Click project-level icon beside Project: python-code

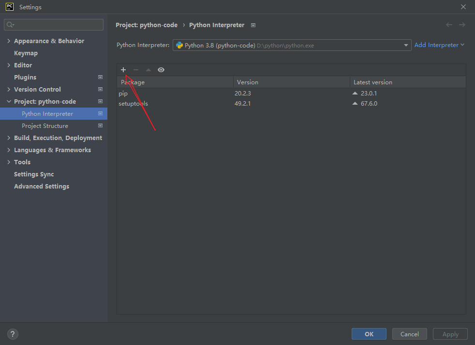tap(100, 101)
